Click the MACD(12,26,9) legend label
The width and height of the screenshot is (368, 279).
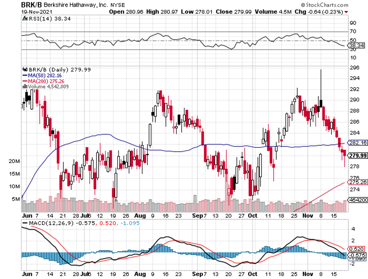[51, 223]
